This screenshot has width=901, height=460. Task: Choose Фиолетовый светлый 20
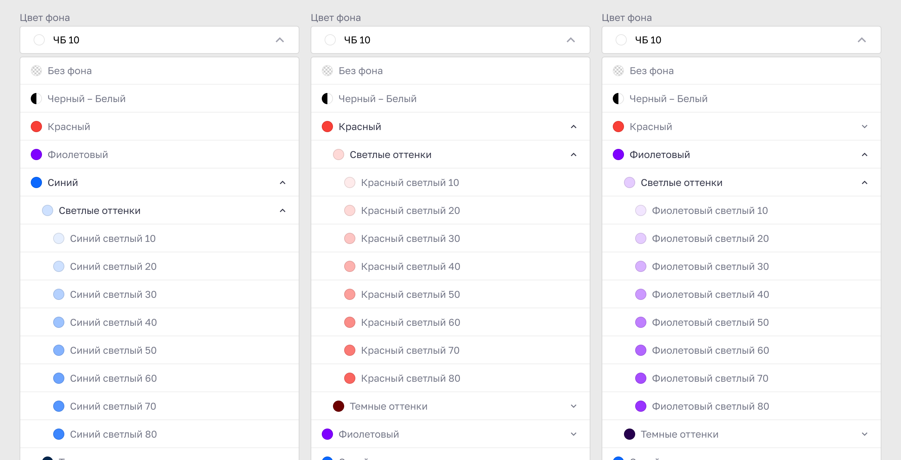pyautogui.click(x=742, y=238)
